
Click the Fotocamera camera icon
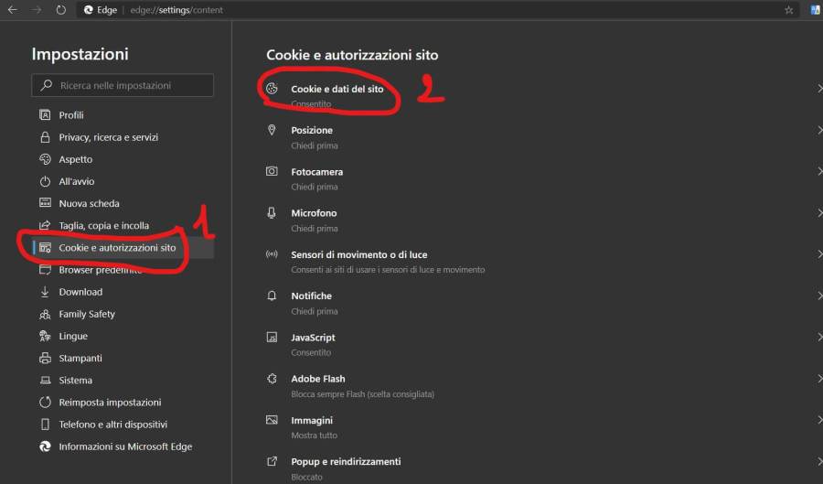point(272,172)
